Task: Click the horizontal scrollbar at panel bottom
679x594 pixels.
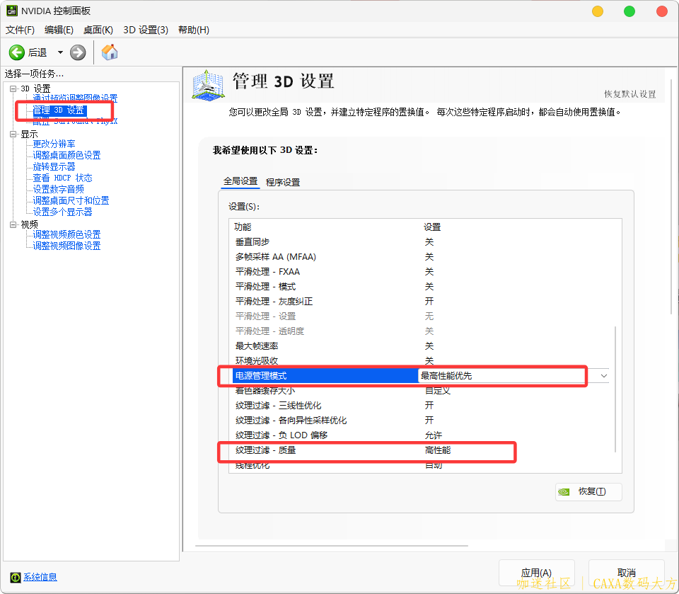Action: (x=332, y=546)
